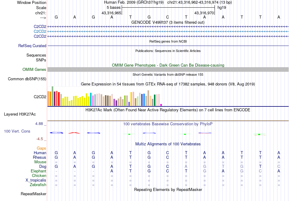This screenshot has height=201, width=289.
Task: Click the Dog alignment row label
Action: pyautogui.click(x=43, y=167)
